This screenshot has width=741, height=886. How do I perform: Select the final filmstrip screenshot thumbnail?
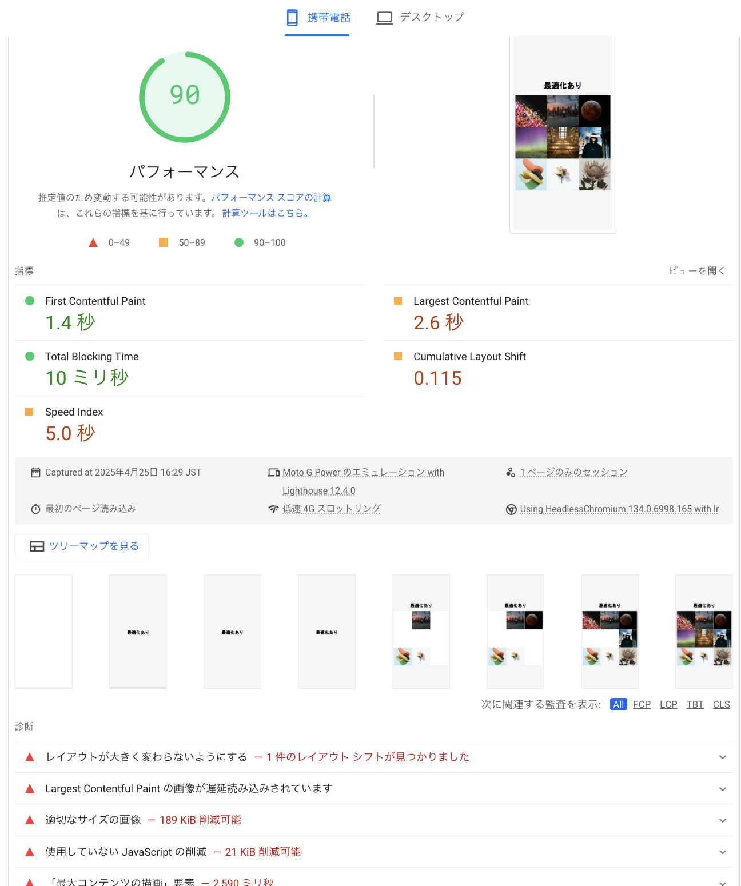pyautogui.click(x=704, y=631)
